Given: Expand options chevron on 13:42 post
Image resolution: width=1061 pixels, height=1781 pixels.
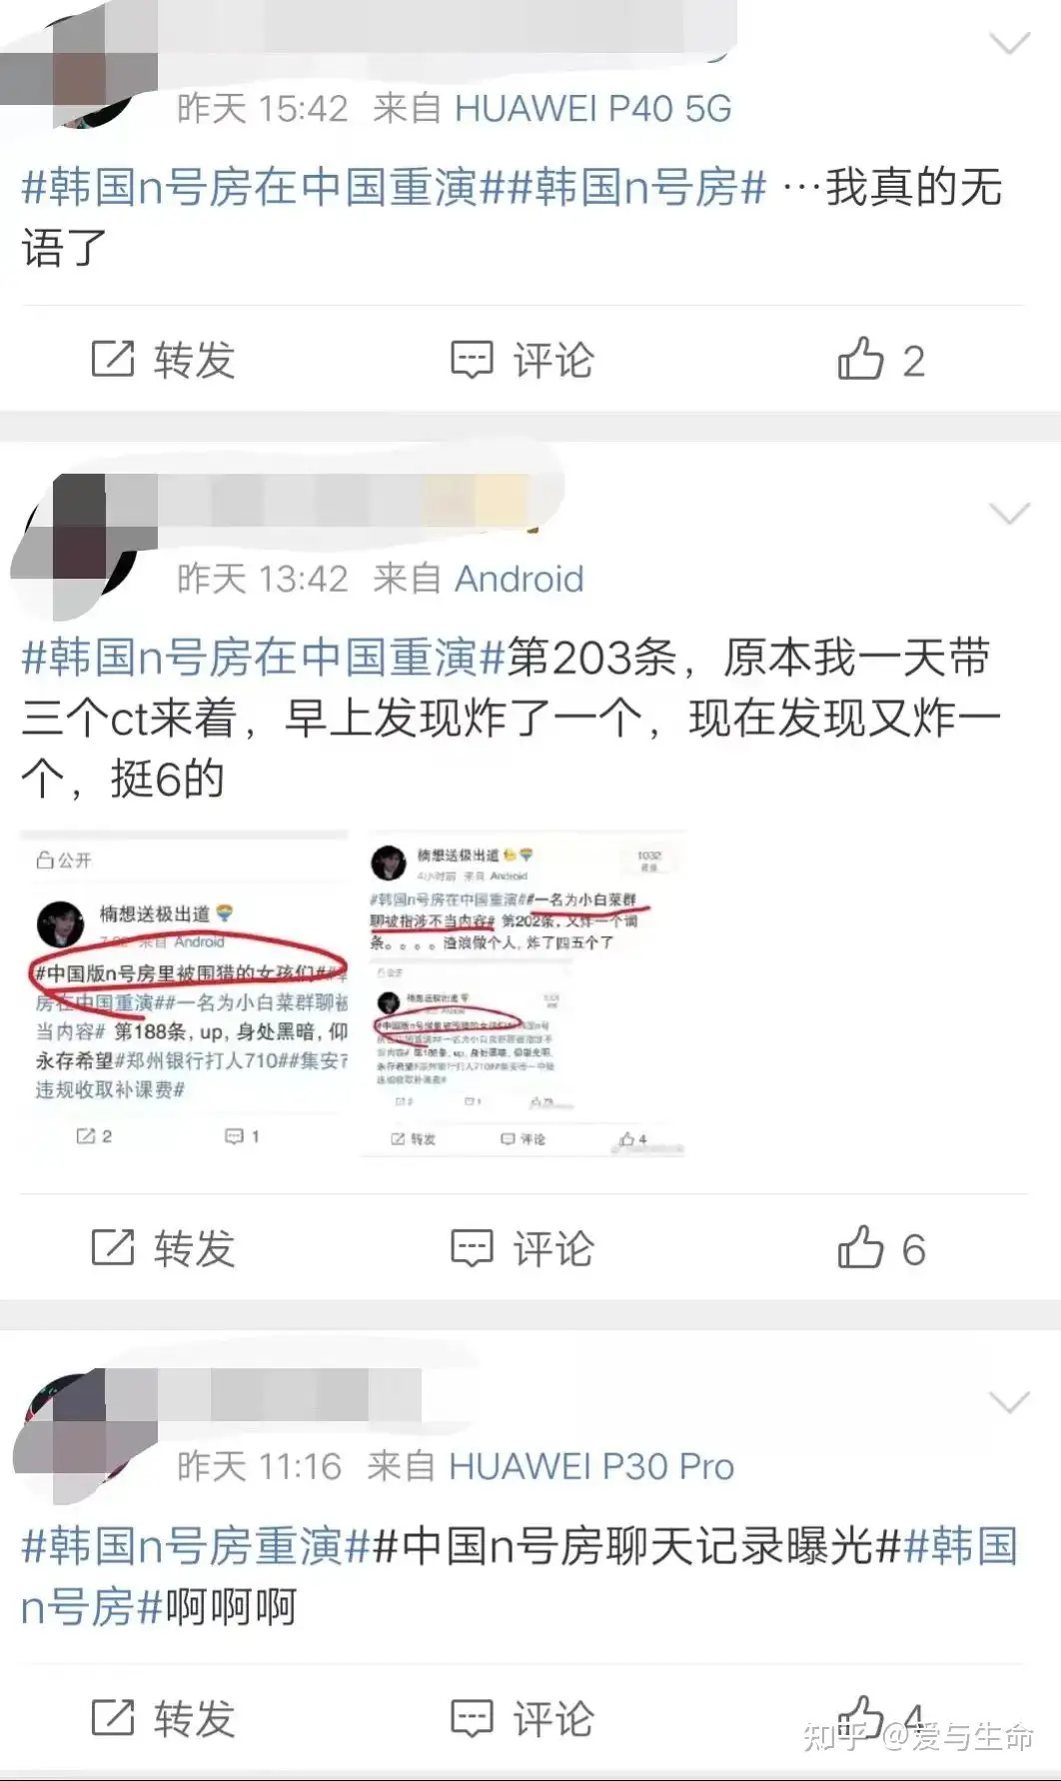Looking at the screenshot, I should [x=1009, y=514].
